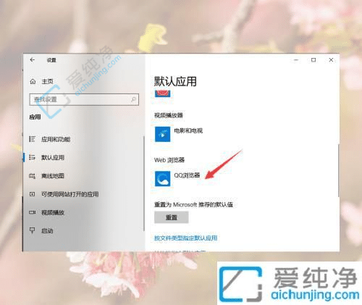Click the 查找设置 search field
Viewport: 362px width, 305px height.
(84, 99)
